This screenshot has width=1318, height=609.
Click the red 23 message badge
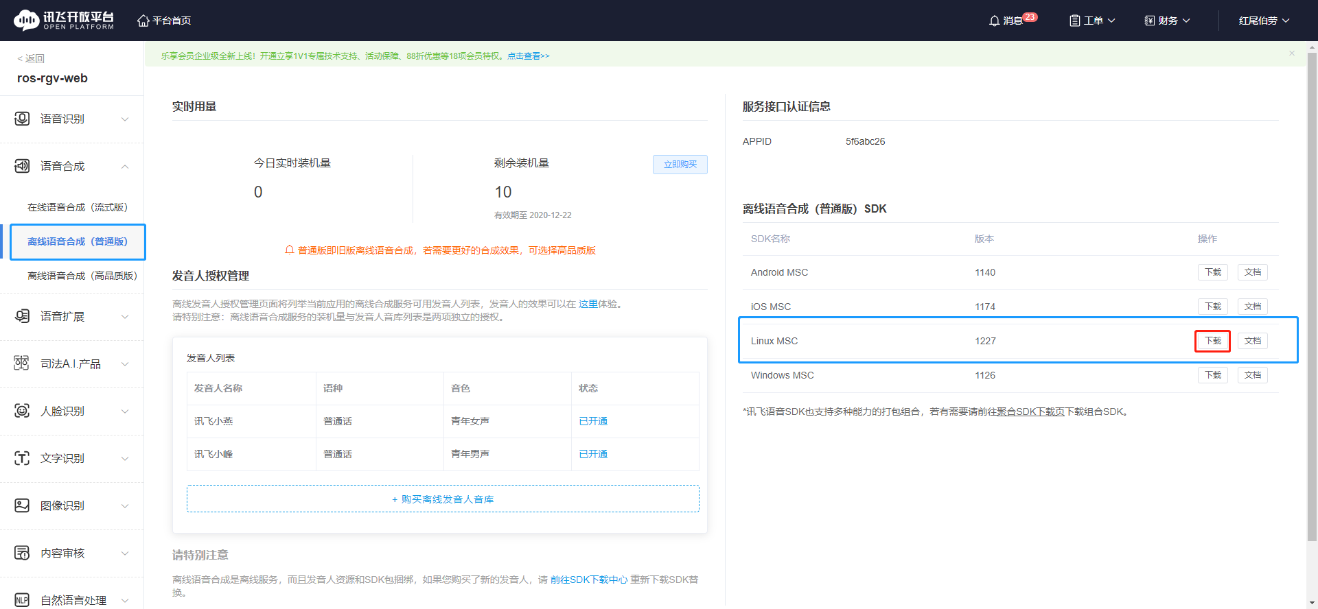(x=1030, y=17)
